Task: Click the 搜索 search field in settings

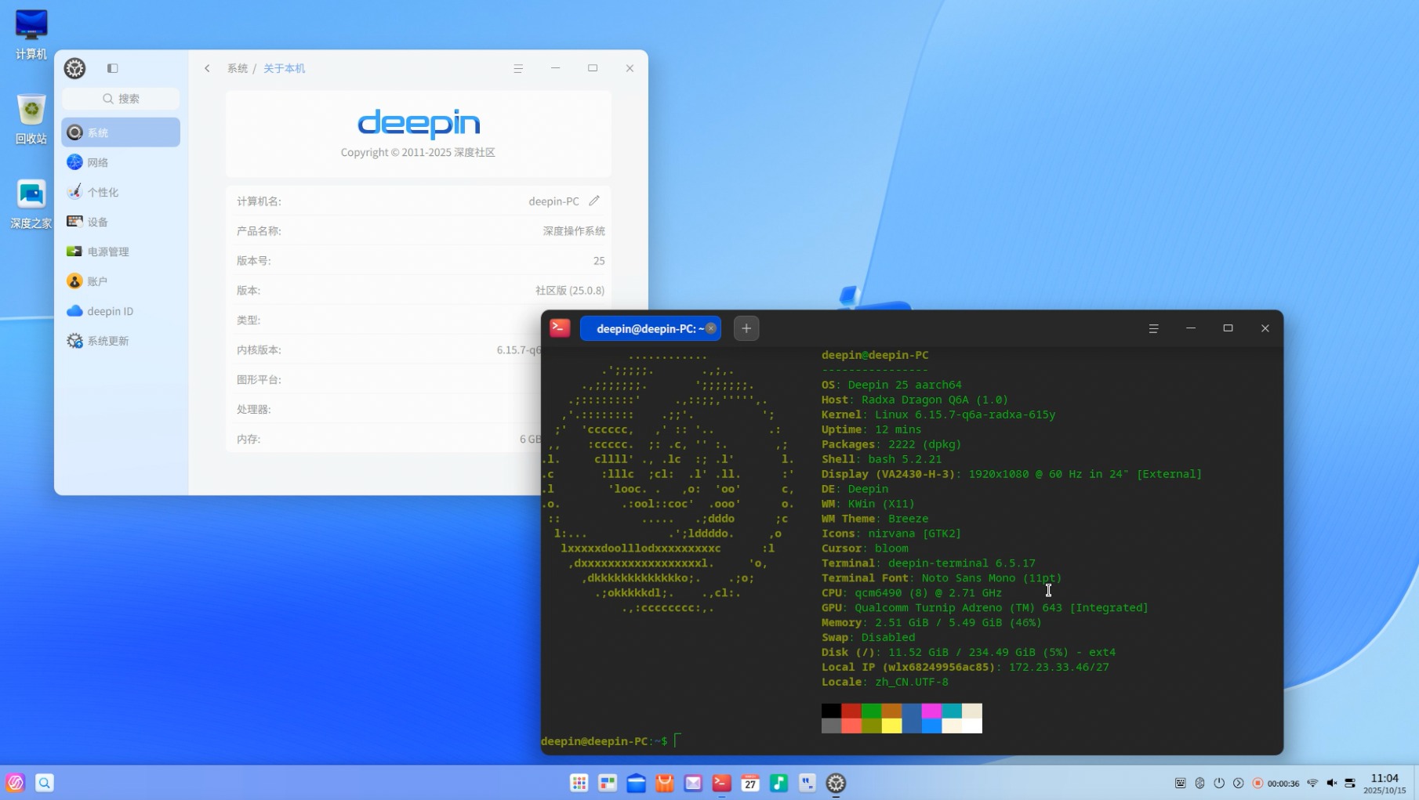Action: tap(121, 99)
